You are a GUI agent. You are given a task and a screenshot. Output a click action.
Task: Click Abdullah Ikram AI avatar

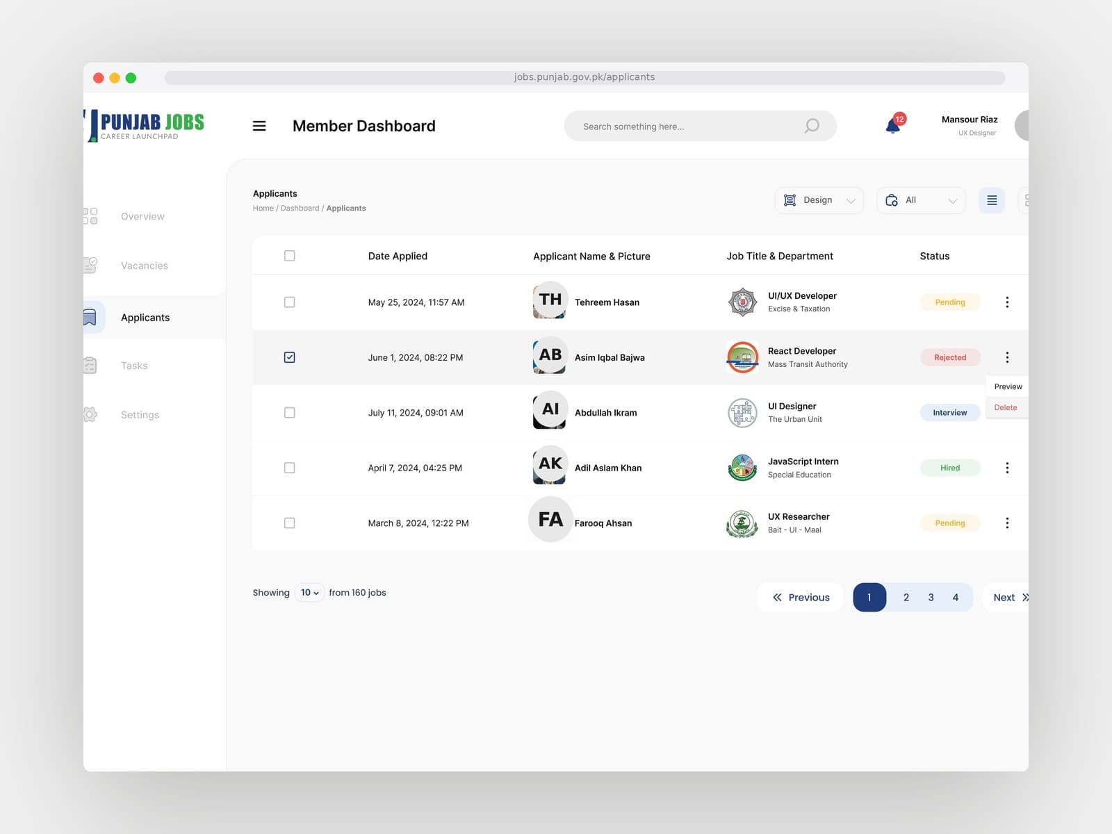coord(550,410)
